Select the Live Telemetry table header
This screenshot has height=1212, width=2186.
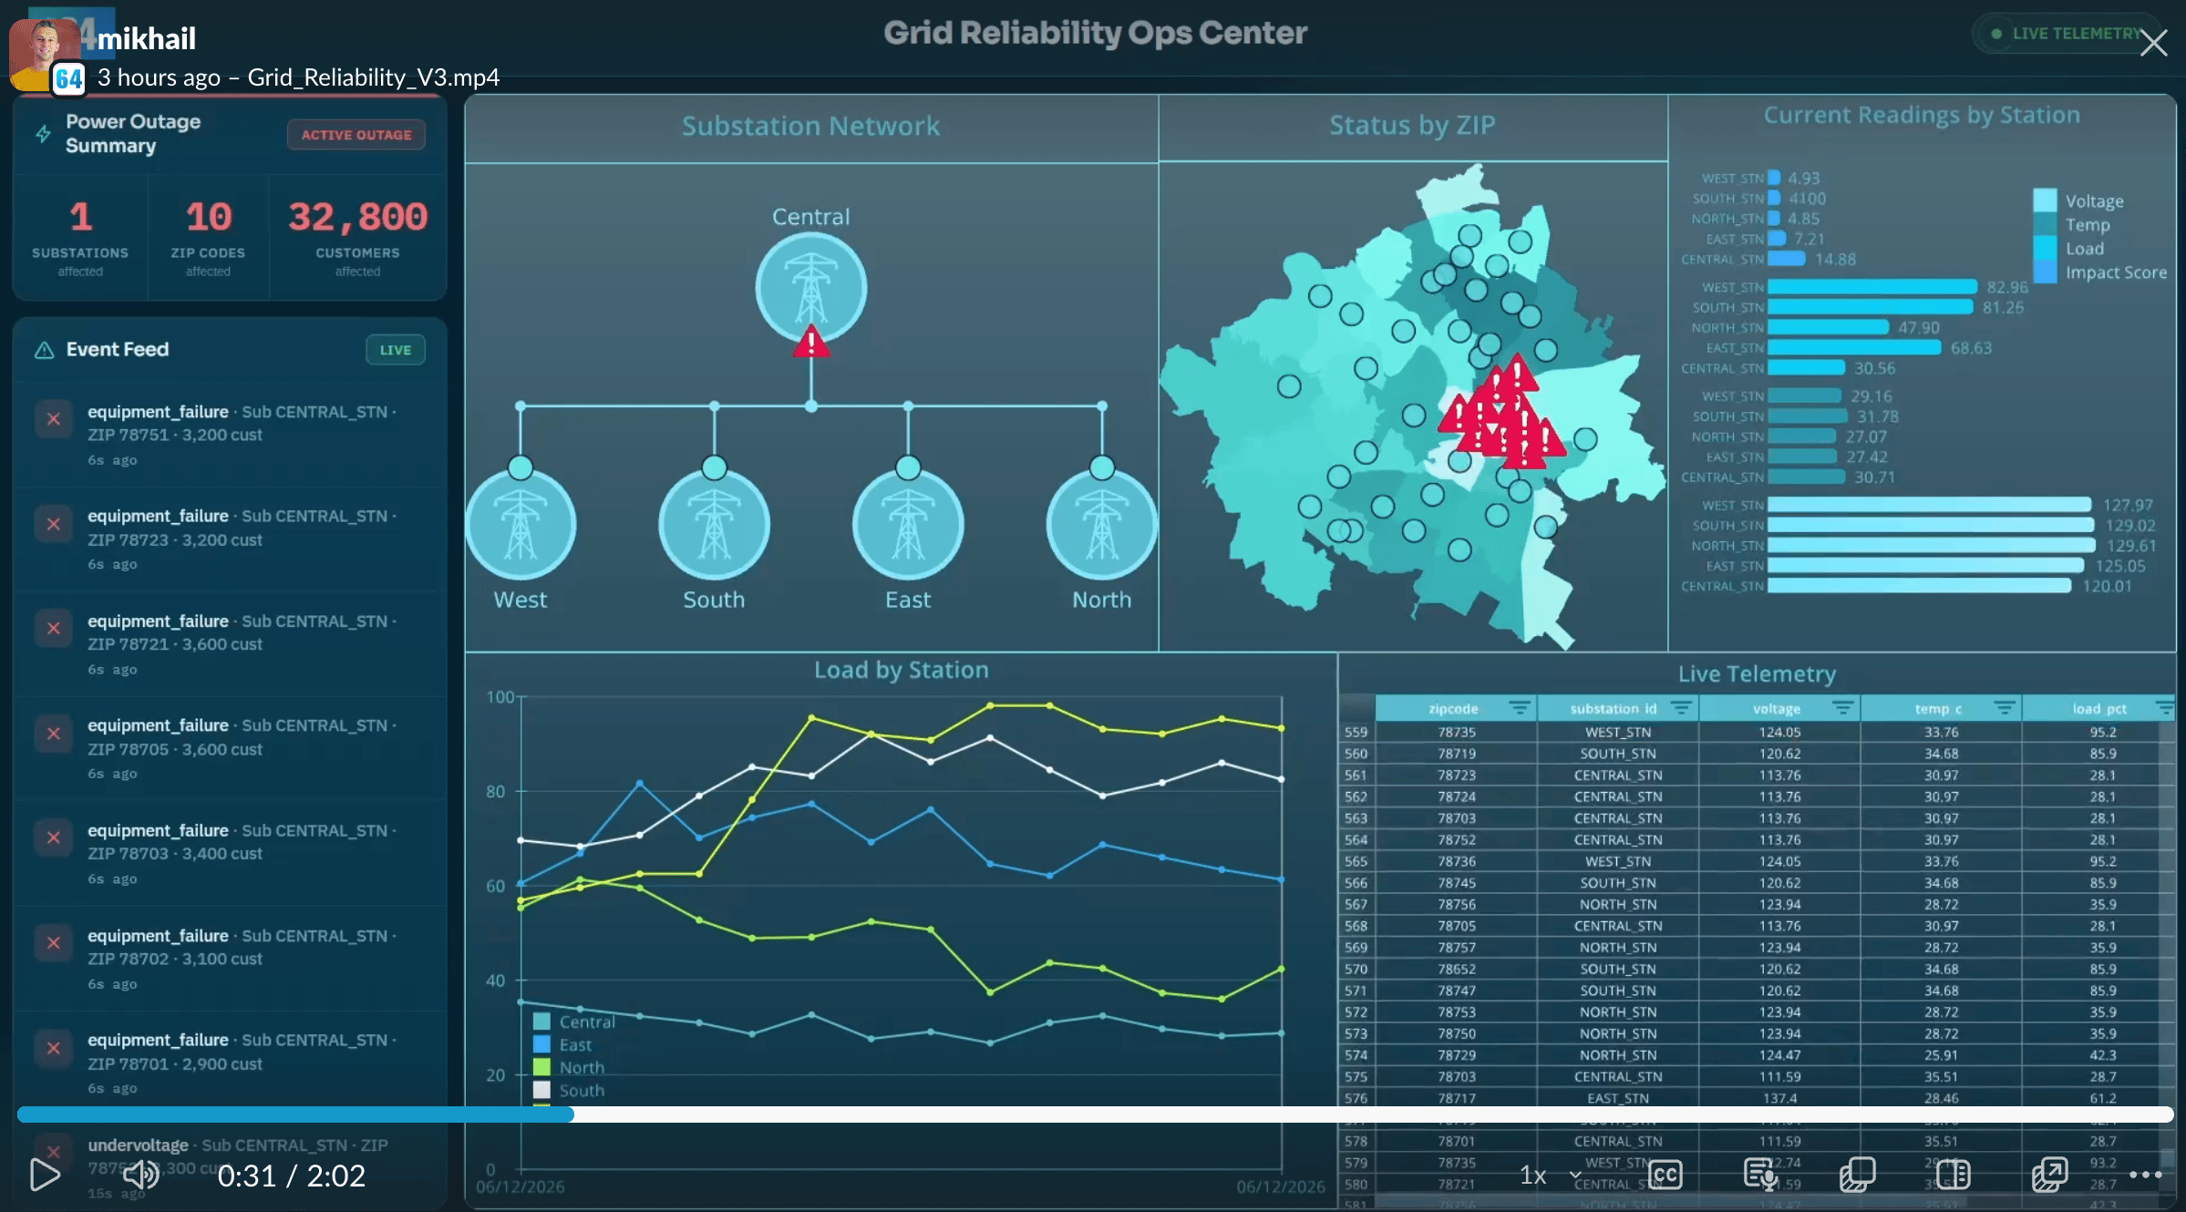point(1757,673)
